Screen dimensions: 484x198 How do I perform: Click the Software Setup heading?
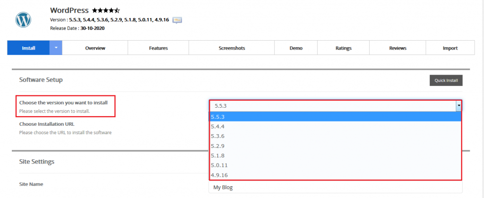point(41,80)
